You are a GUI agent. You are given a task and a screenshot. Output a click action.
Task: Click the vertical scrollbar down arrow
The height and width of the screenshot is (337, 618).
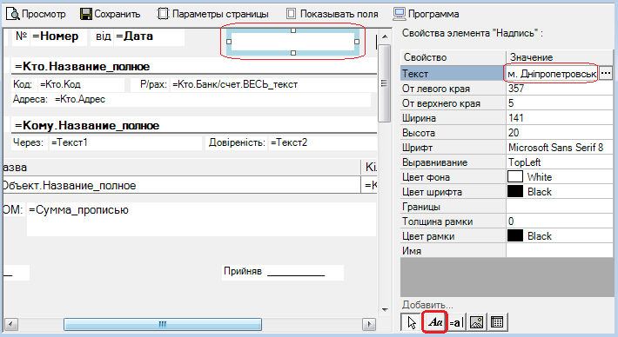[x=385, y=310]
